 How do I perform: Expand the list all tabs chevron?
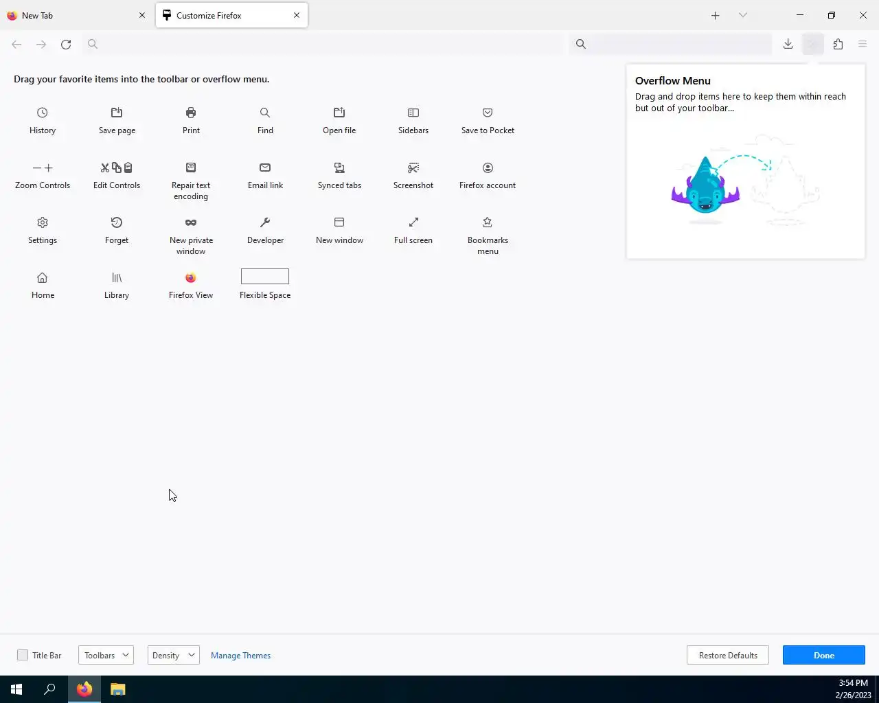point(743,15)
